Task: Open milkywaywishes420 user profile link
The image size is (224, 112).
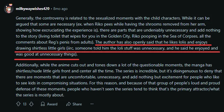Action: (x=33, y=9)
